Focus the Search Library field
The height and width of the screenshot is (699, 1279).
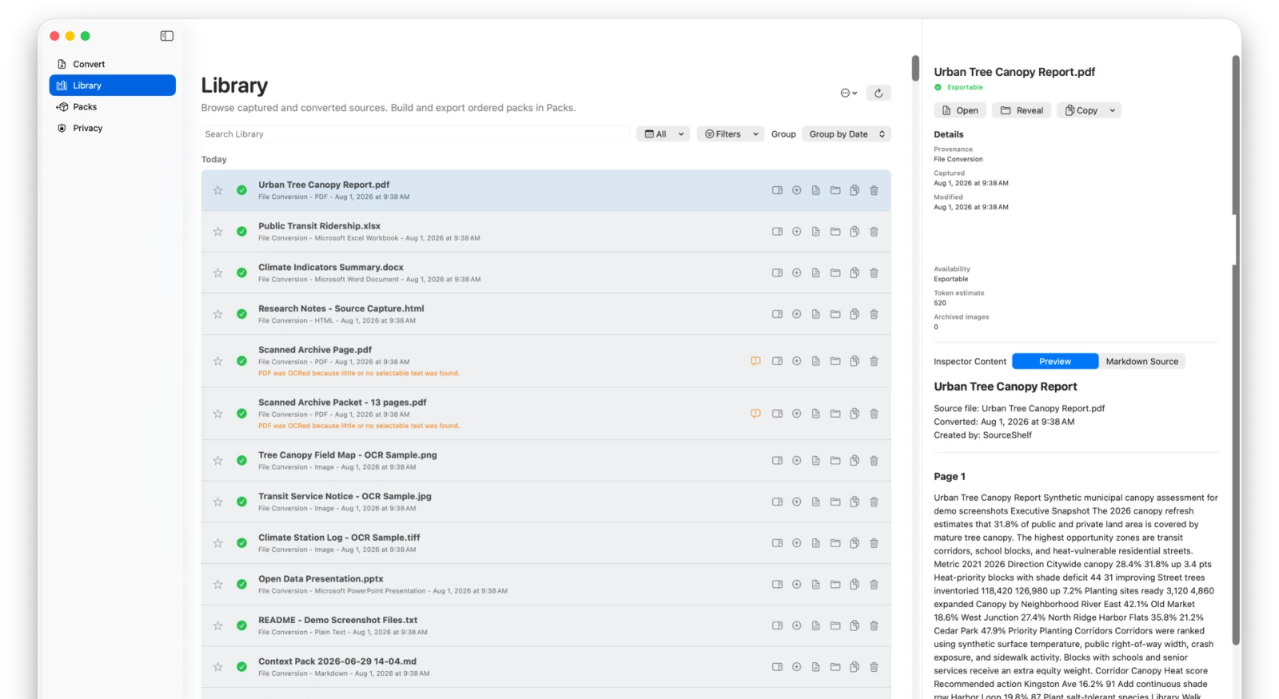(x=415, y=134)
